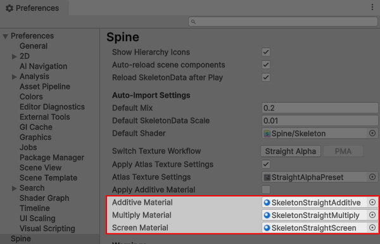Select the Preferences tab
This screenshot has height=244, width=380.
(34, 8)
